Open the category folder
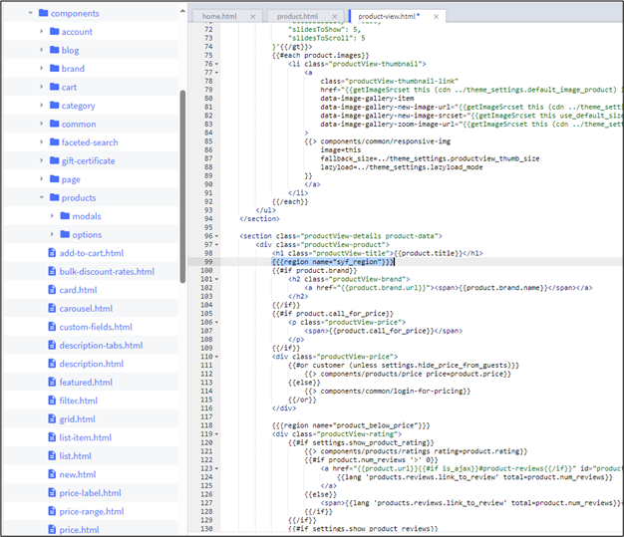624x537 pixels. (x=78, y=106)
